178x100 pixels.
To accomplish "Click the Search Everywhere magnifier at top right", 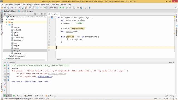I will 176,7.
